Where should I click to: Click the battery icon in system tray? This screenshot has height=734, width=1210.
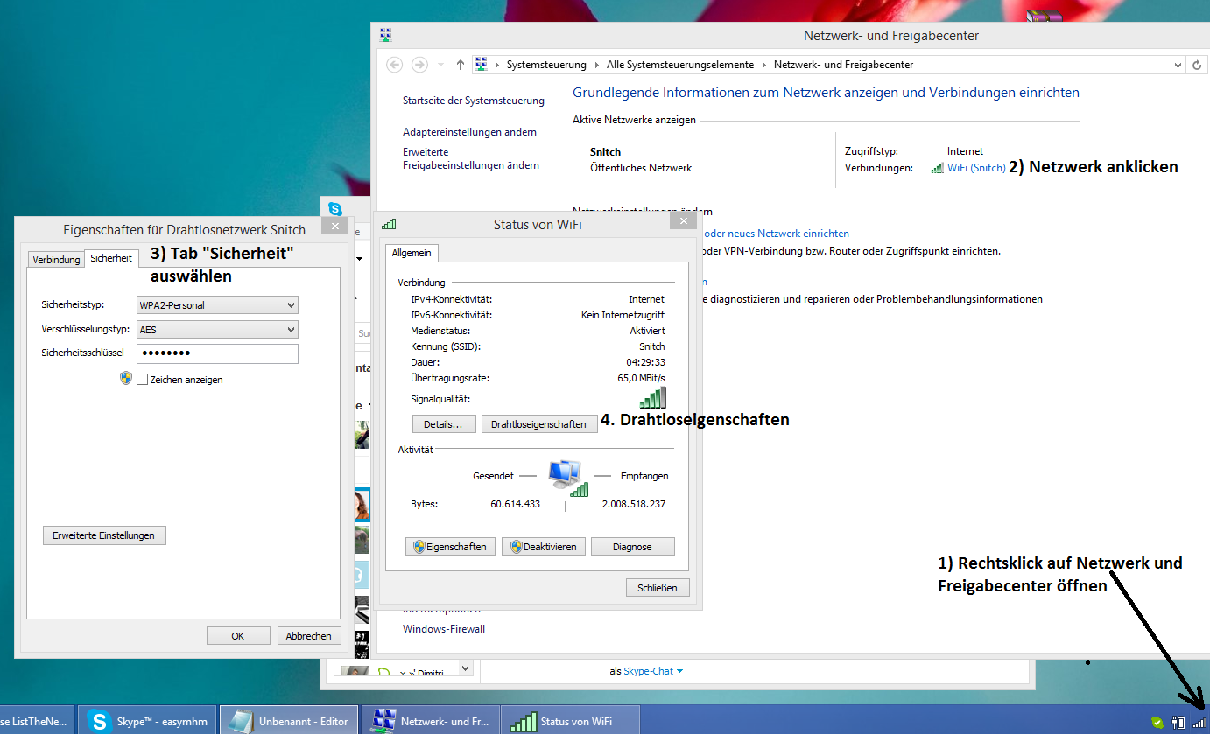coord(1178,723)
